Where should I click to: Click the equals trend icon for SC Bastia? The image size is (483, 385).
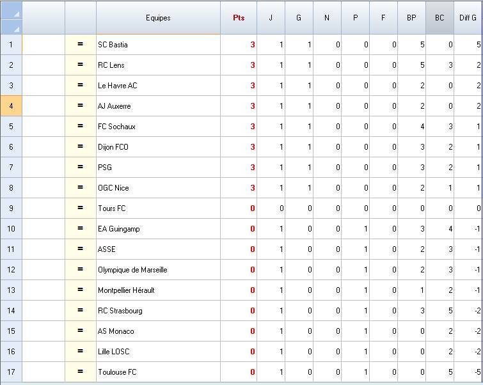click(x=81, y=45)
